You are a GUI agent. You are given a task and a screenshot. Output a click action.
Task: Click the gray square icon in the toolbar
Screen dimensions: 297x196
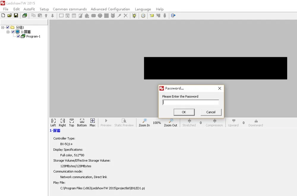106,15
